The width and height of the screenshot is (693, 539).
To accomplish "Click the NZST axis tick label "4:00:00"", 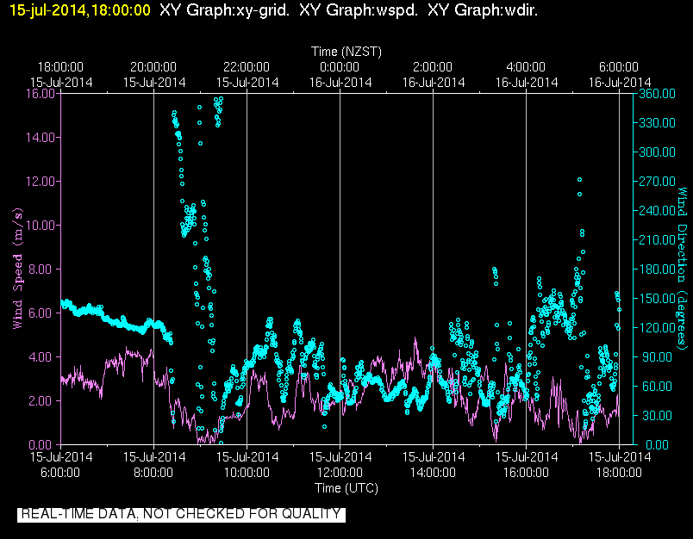I will tap(526, 67).
